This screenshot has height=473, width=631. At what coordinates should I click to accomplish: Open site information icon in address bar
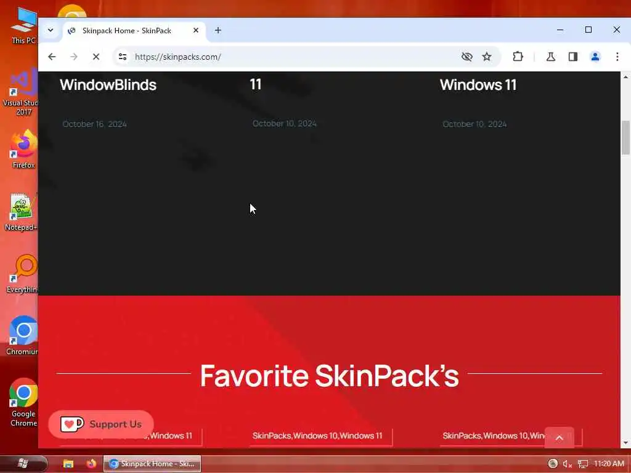(x=123, y=57)
